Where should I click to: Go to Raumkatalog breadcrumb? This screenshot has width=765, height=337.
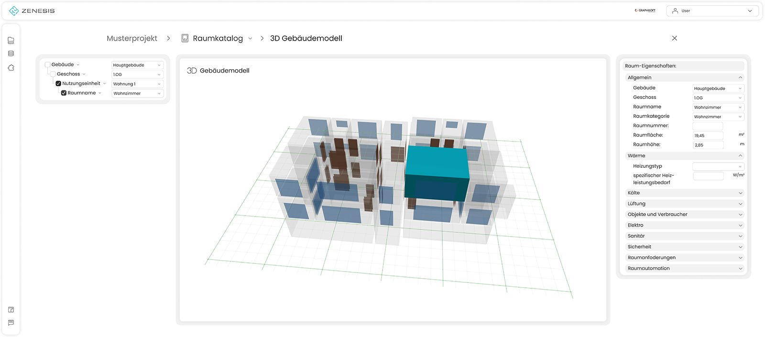[218, 38]
